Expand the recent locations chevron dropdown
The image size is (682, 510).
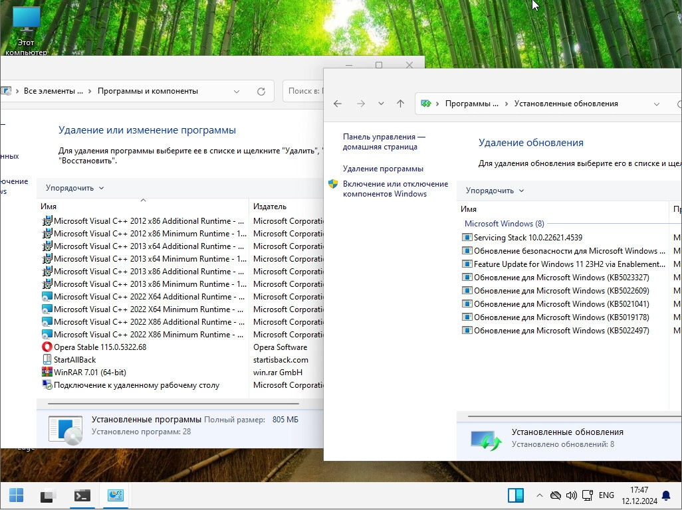coord(381,104)
